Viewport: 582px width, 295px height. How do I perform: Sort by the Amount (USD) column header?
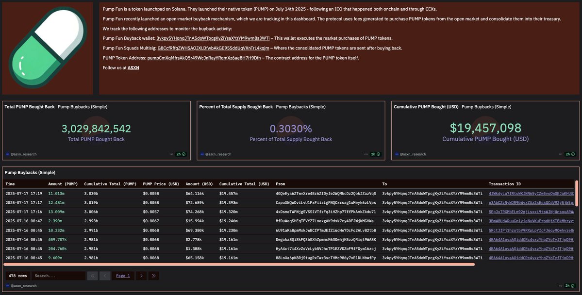tap(199, 184)
